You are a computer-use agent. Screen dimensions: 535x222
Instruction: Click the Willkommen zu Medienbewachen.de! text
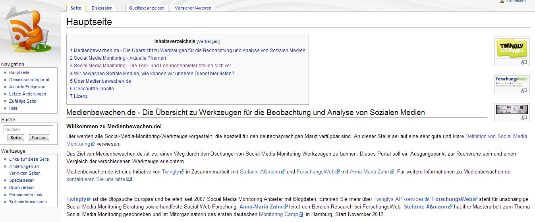tap(114, 126)
